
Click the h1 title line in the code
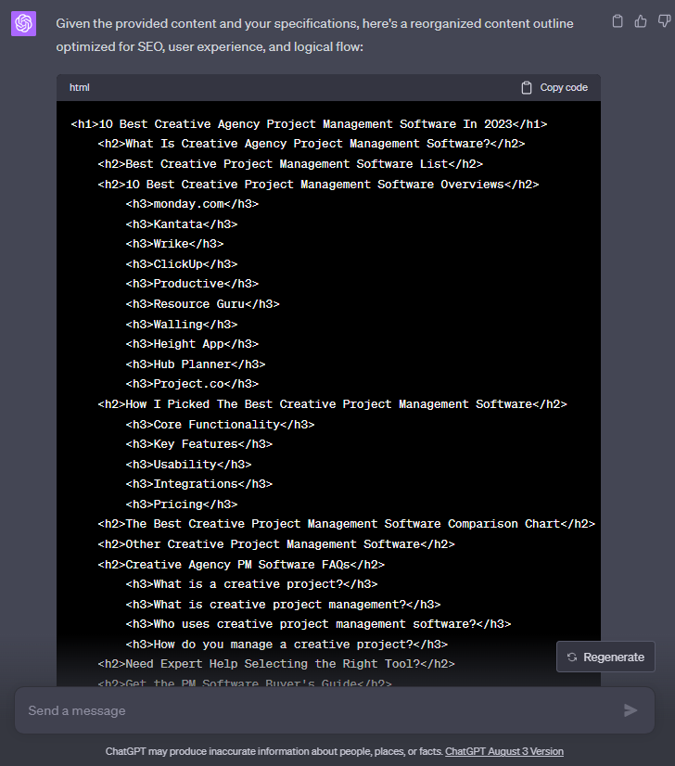pos(309,124)
